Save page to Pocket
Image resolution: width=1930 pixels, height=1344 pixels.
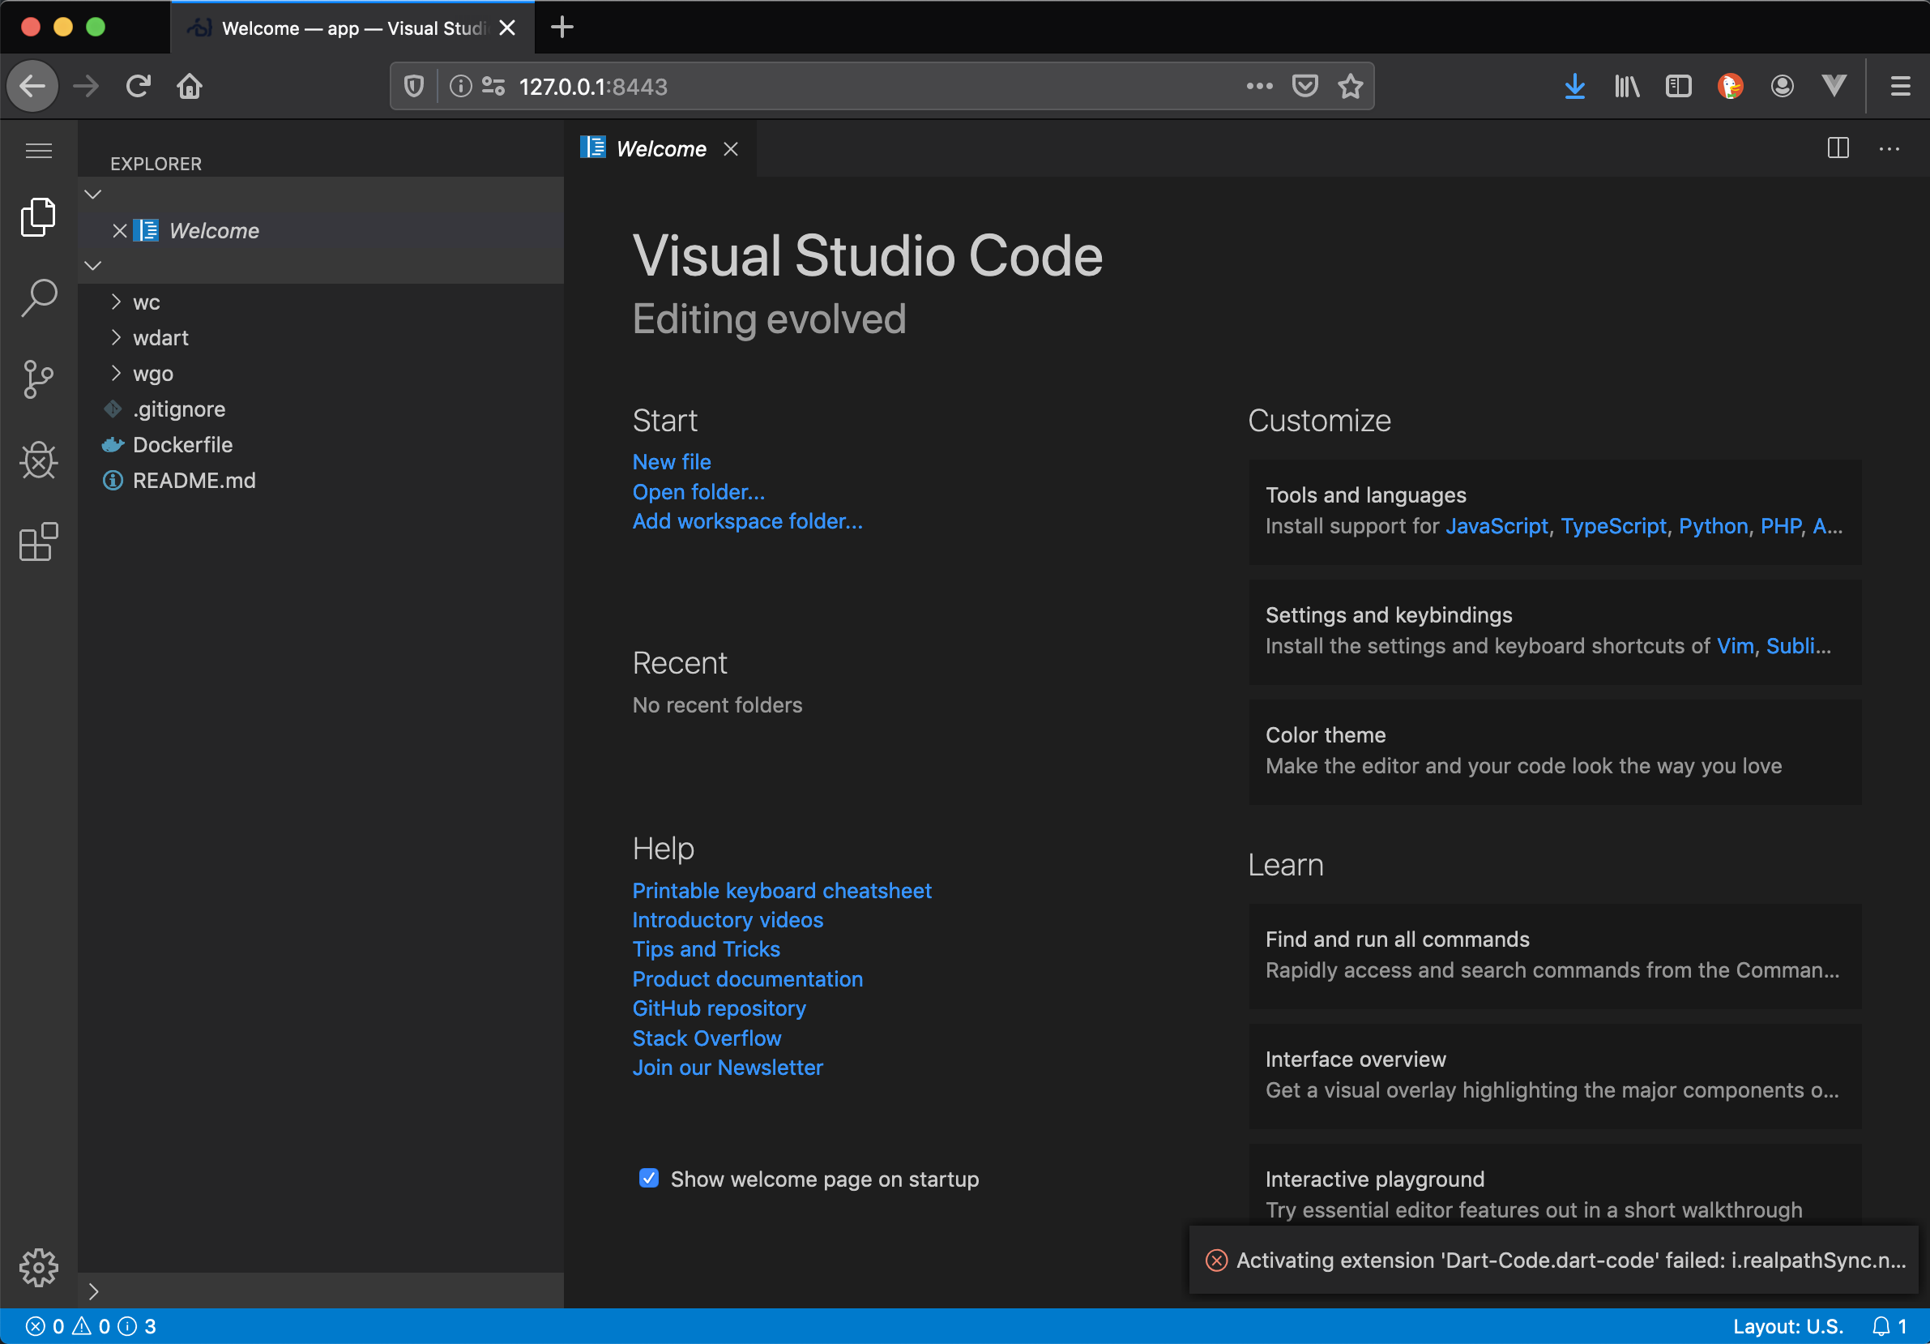1304,86
